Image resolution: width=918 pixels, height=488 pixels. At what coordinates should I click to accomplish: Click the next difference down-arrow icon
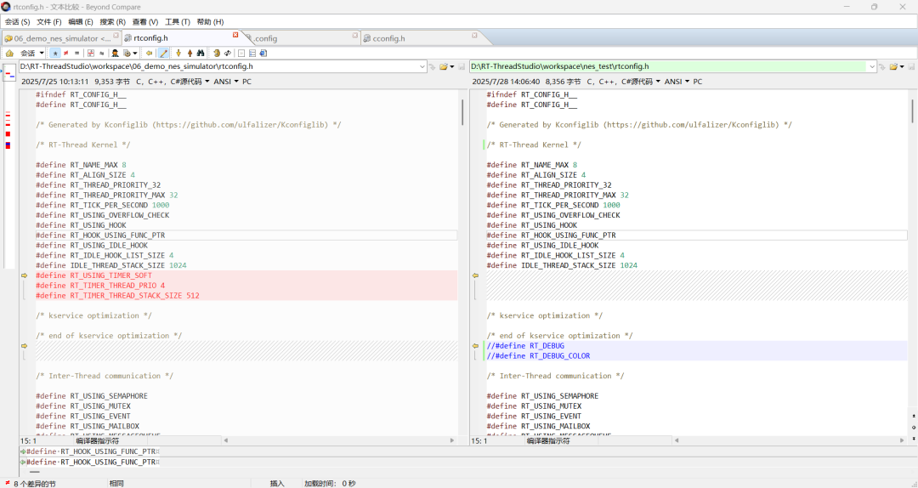[177, 53]
